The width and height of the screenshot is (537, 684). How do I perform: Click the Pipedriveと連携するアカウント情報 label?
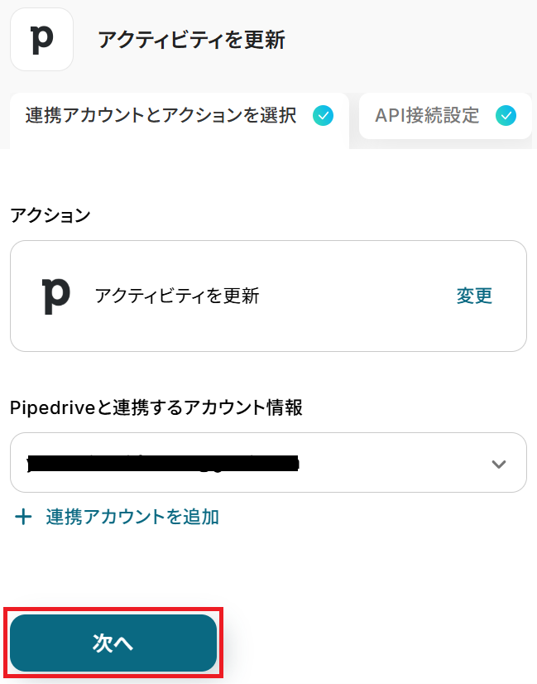pyautogui.click(x=156, y=407)
